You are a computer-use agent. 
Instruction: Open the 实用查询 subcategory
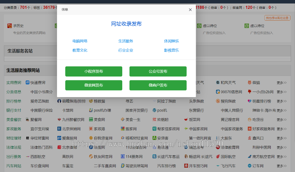[x=14, y=82]
